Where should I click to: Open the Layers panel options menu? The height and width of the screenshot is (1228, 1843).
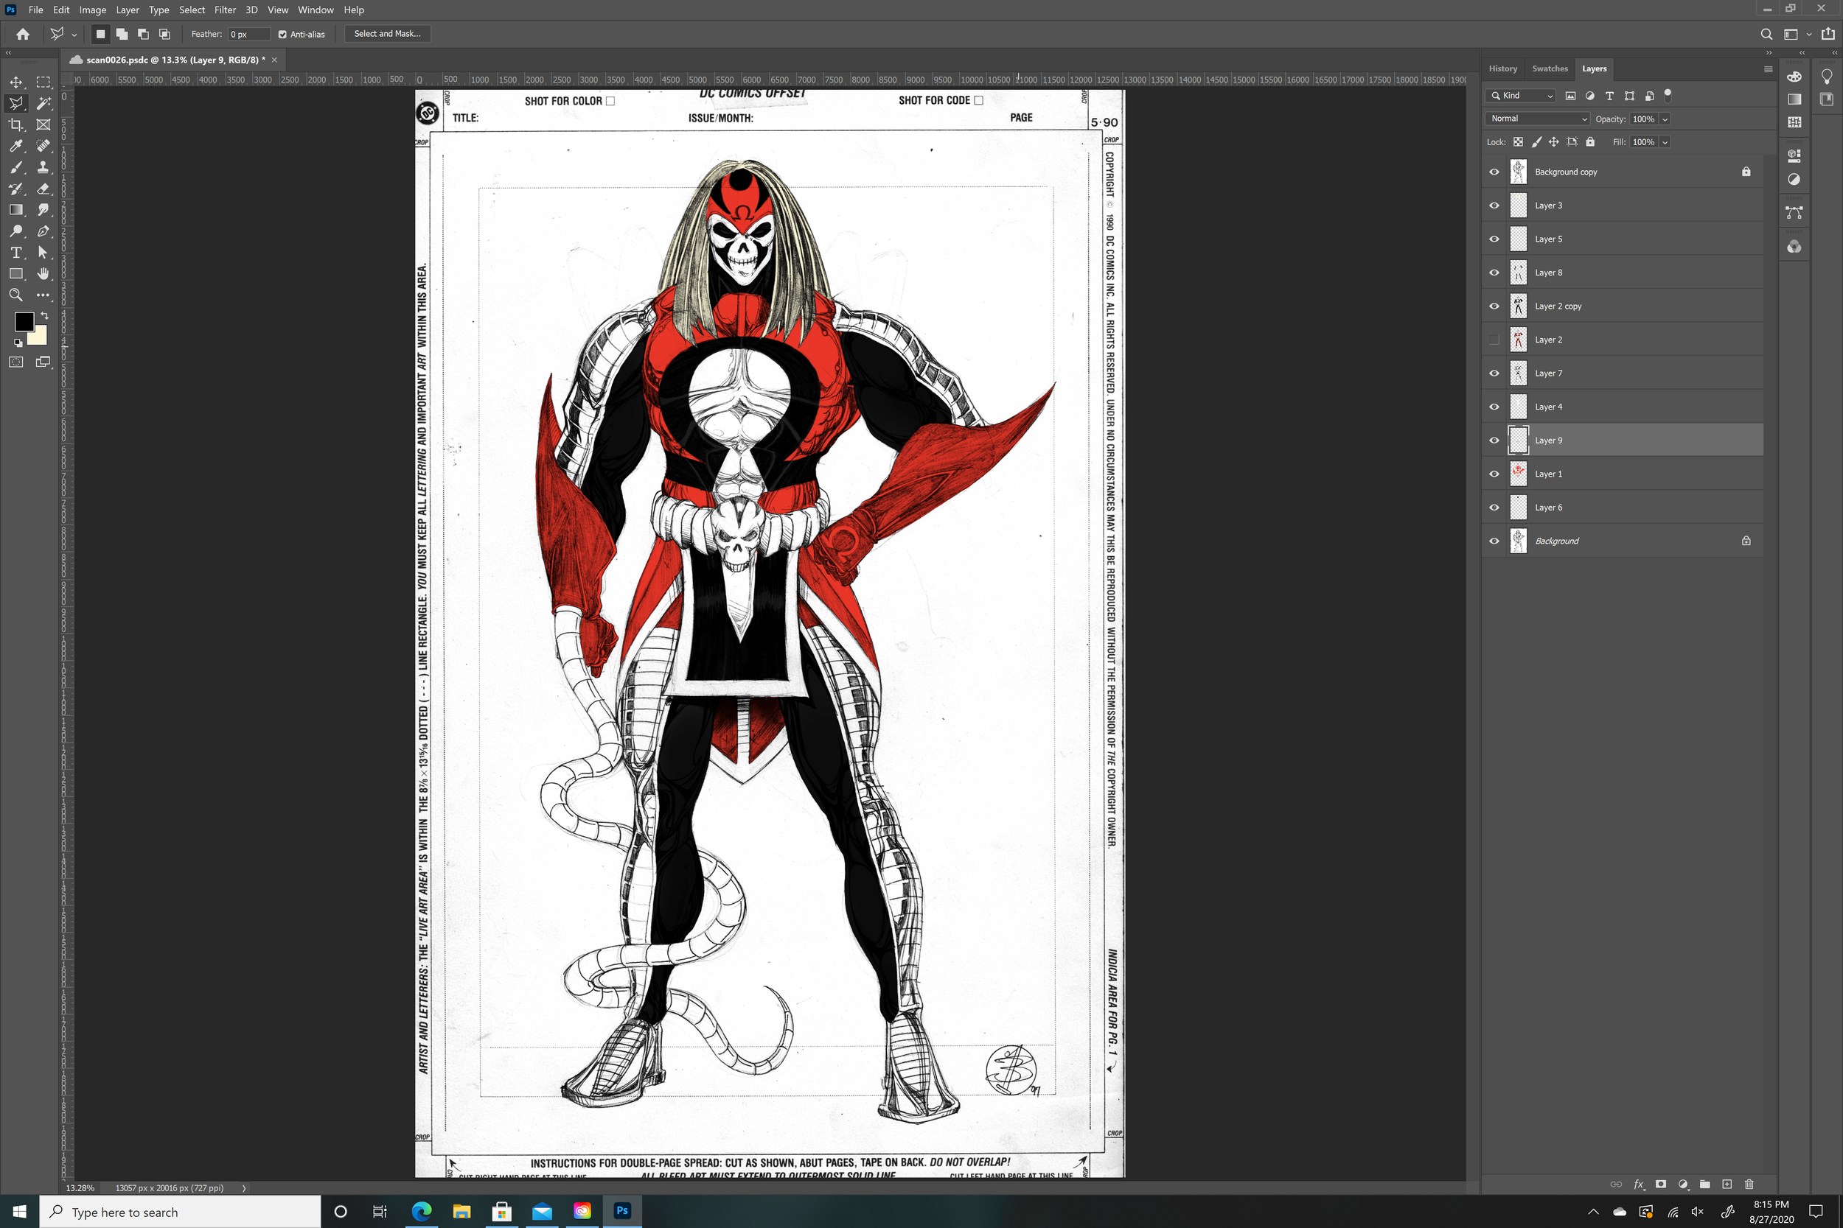click(x=1768, y=69)
